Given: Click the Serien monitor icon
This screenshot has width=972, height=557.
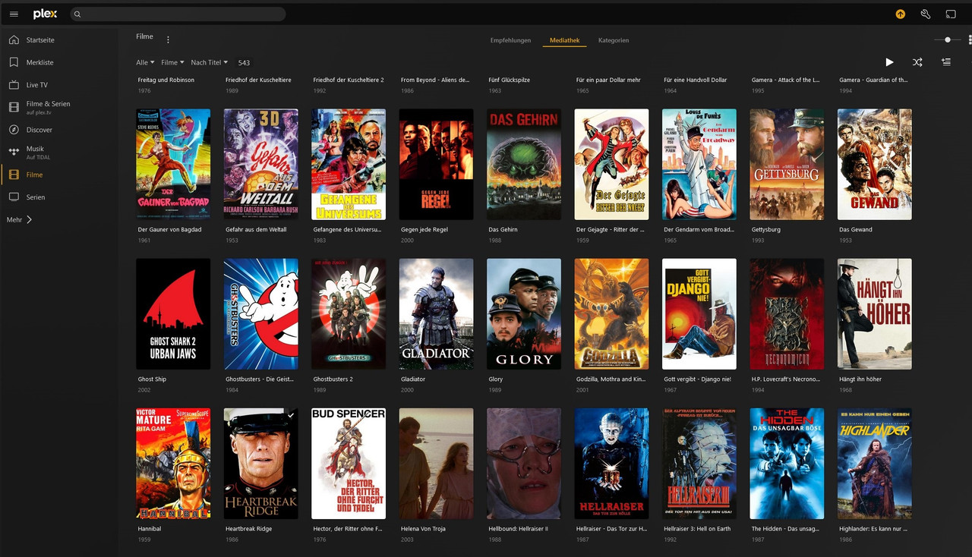Looking at the screenshot, I should tap(14, 197).
